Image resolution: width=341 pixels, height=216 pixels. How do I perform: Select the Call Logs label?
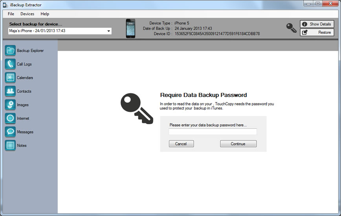click(x=24, y=64)
